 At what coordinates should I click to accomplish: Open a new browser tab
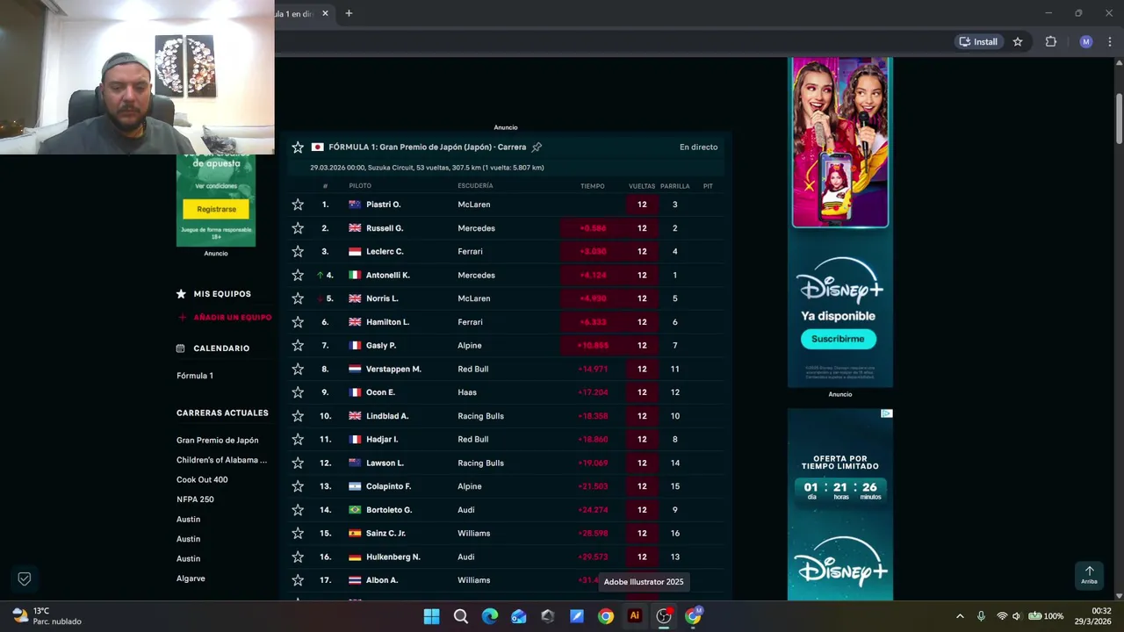tap(349, 13)
